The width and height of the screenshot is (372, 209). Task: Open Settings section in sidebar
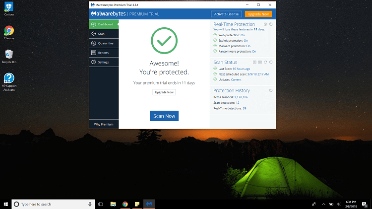point(104,62)
